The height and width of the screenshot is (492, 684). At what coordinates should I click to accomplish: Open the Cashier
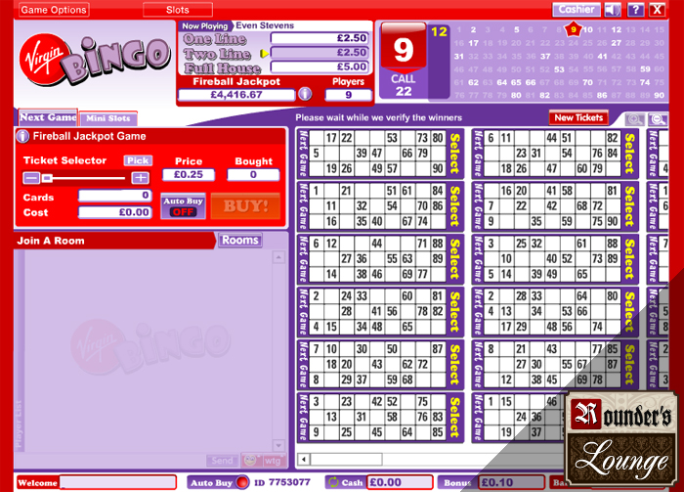click(577, 9)
